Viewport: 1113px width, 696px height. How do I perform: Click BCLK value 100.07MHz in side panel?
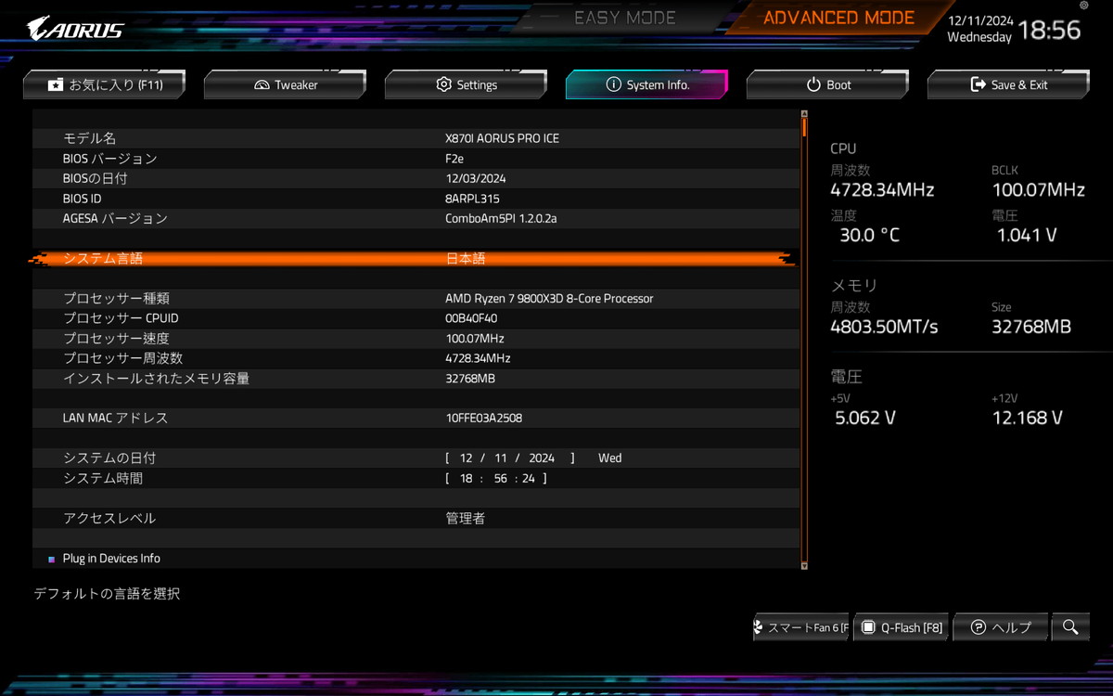point(1038,190)
